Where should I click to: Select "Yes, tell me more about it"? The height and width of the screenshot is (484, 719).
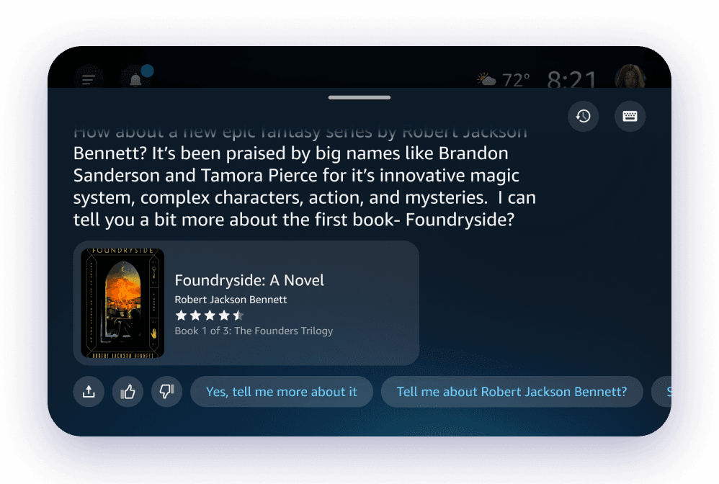pyautogui.click(x=282, y=391)
